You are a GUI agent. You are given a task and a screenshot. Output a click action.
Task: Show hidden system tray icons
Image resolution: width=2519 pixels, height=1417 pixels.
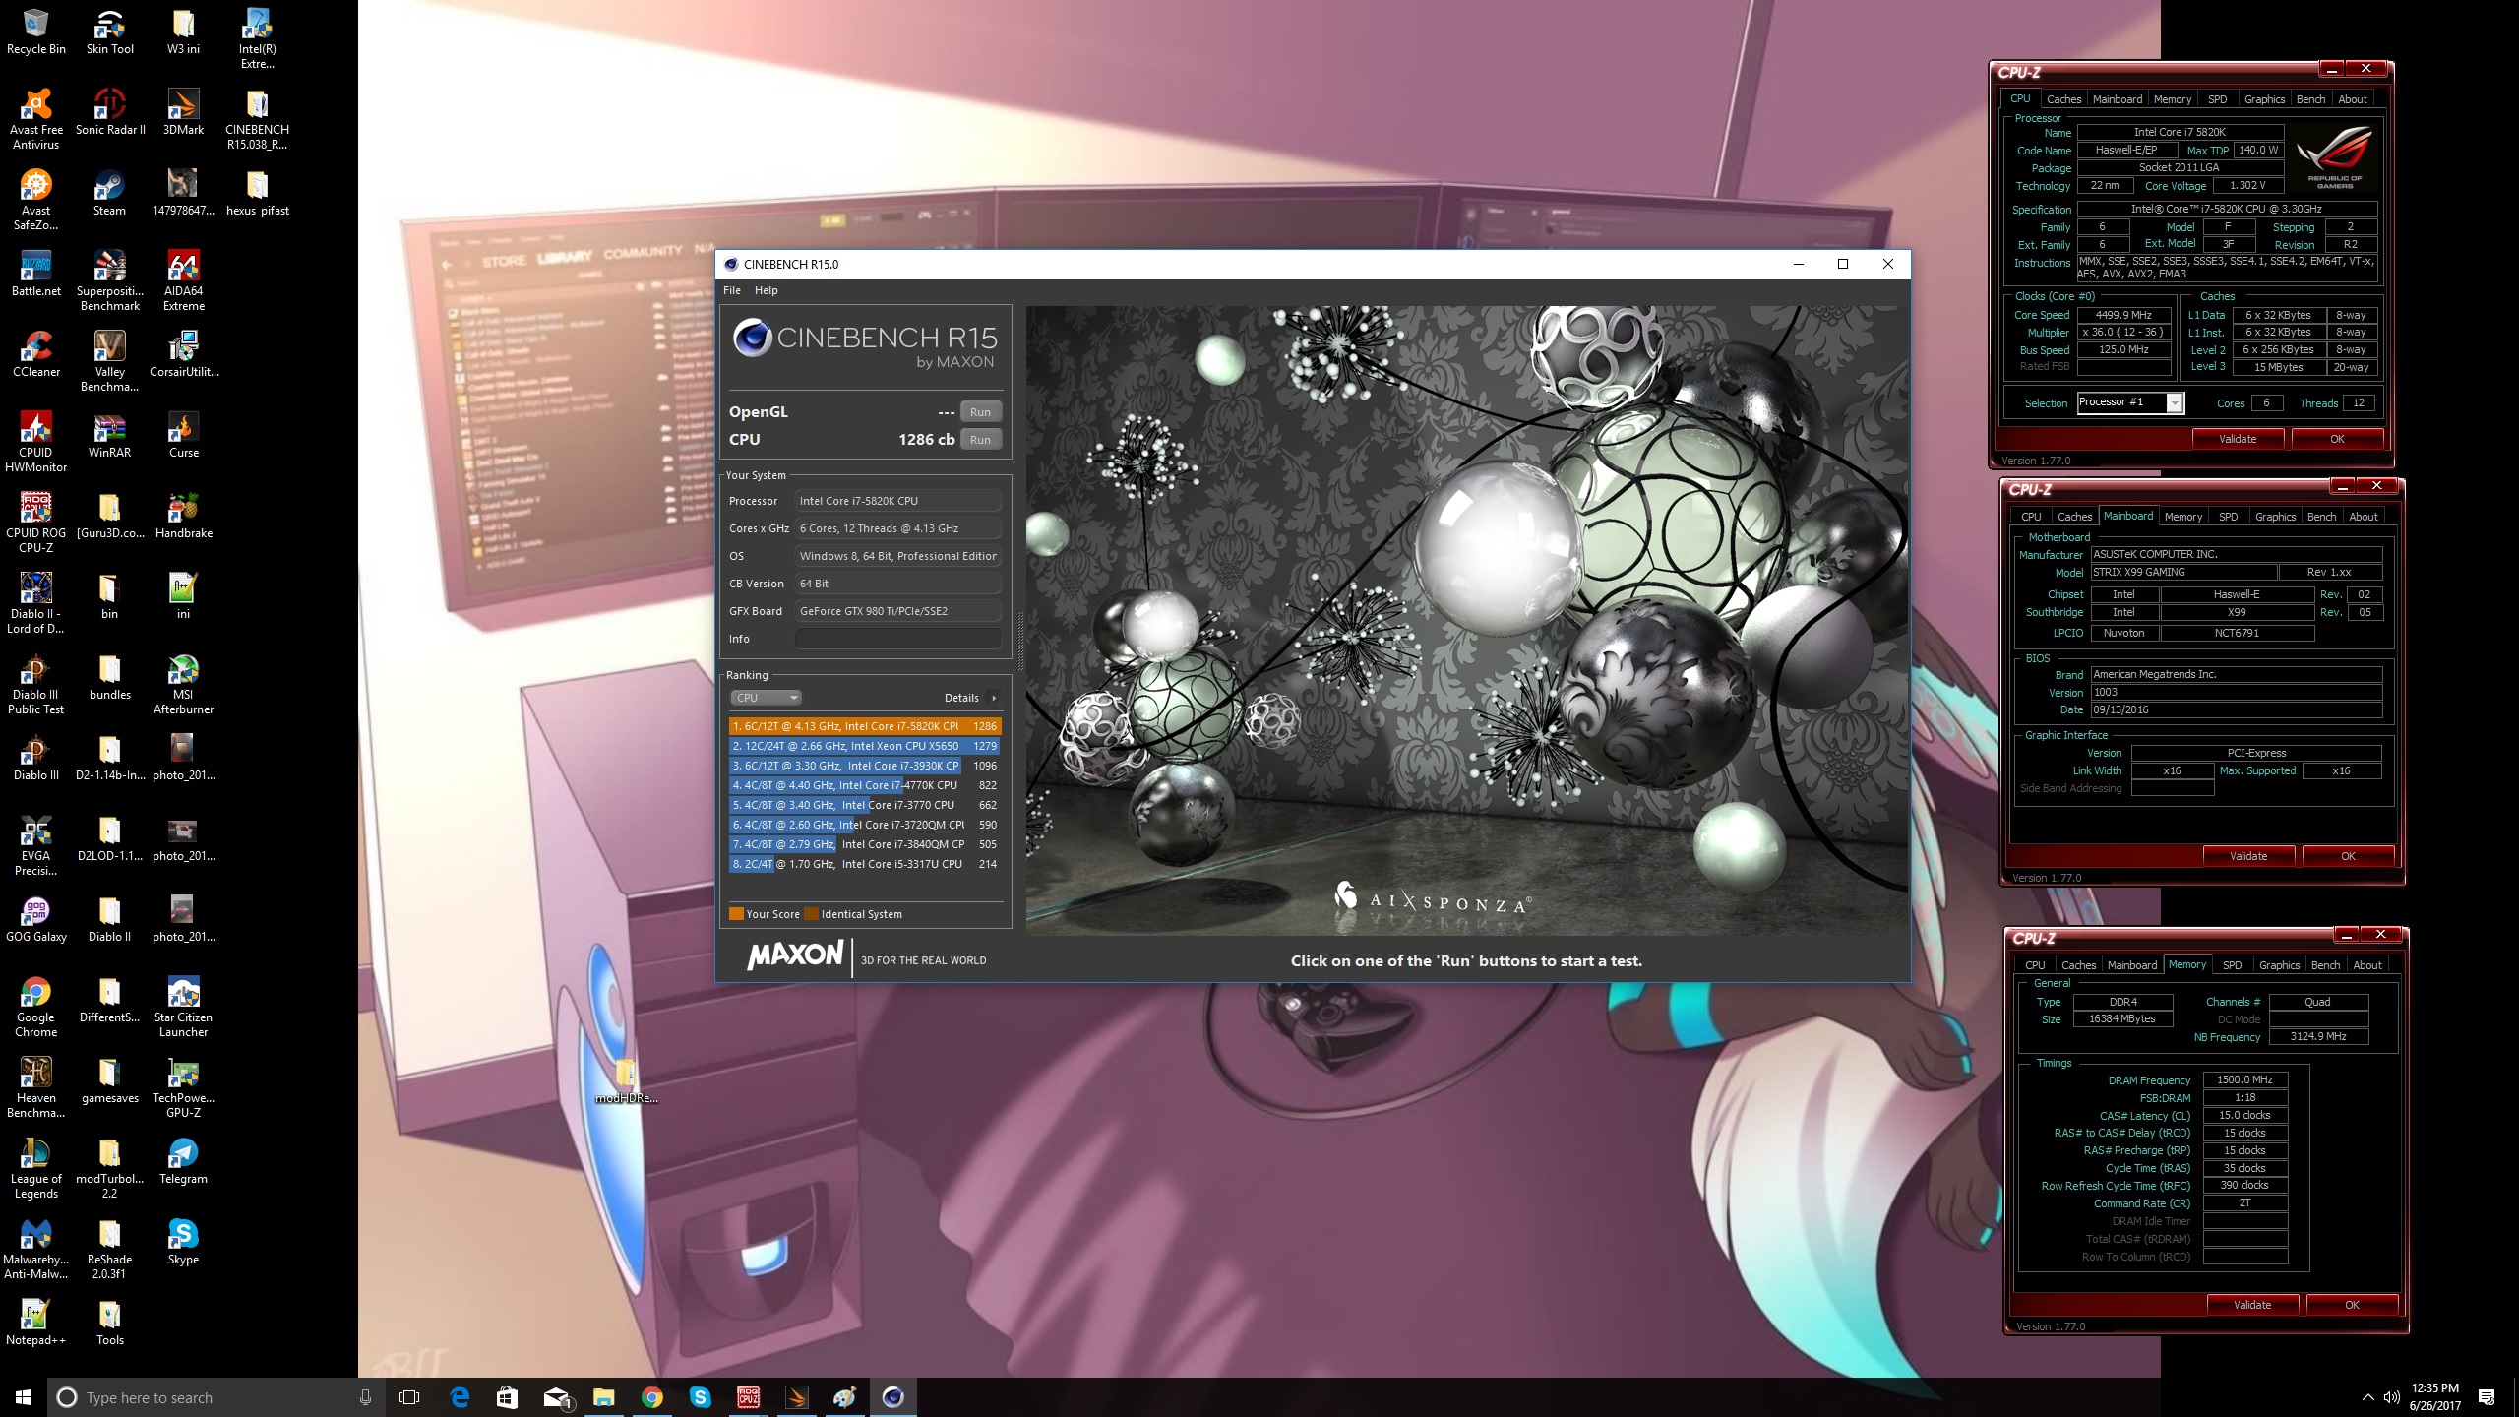[2367, 1397]
